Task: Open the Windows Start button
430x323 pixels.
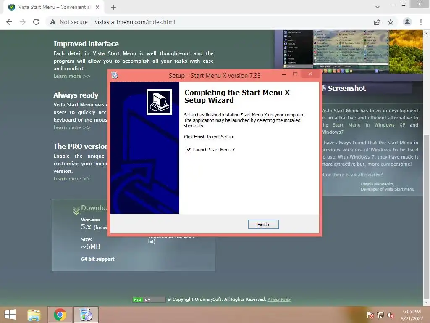Action: coord(10,315)
